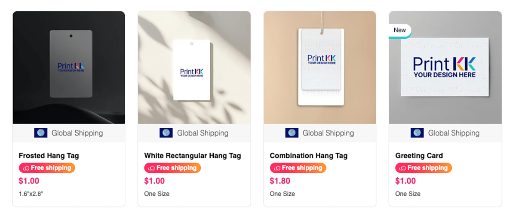The height and width of the screenshot is (219, 516).
Task: Click White Rectangular Hang Tag title
Action: click(x=193, y=156)
